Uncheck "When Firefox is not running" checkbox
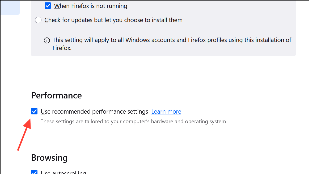The image size is (309, 174). point(48,6)
